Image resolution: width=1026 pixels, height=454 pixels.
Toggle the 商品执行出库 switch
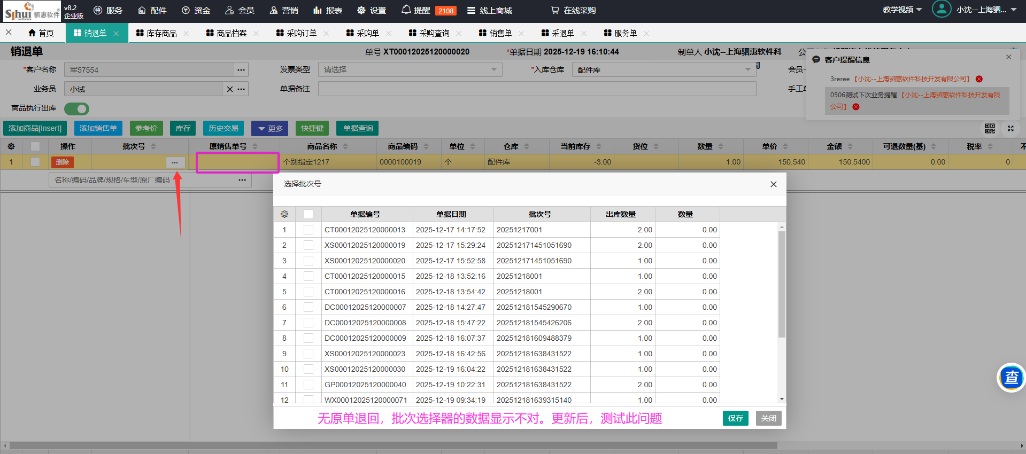(77, 109)
